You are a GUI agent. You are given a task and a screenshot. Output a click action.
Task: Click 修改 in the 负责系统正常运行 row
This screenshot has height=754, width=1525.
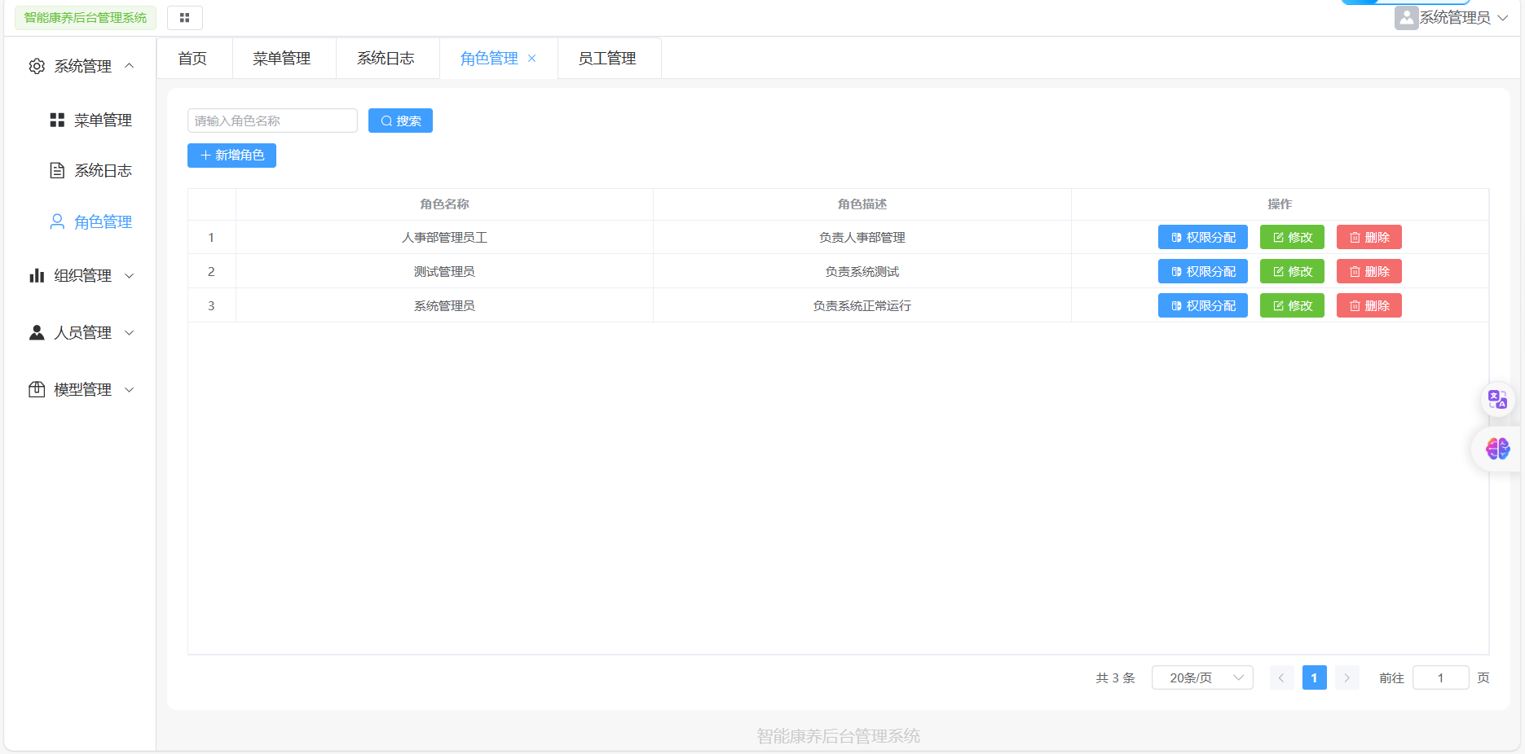pos(1292,305)
